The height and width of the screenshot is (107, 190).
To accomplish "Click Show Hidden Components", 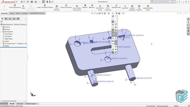I will tap(77, 8).
